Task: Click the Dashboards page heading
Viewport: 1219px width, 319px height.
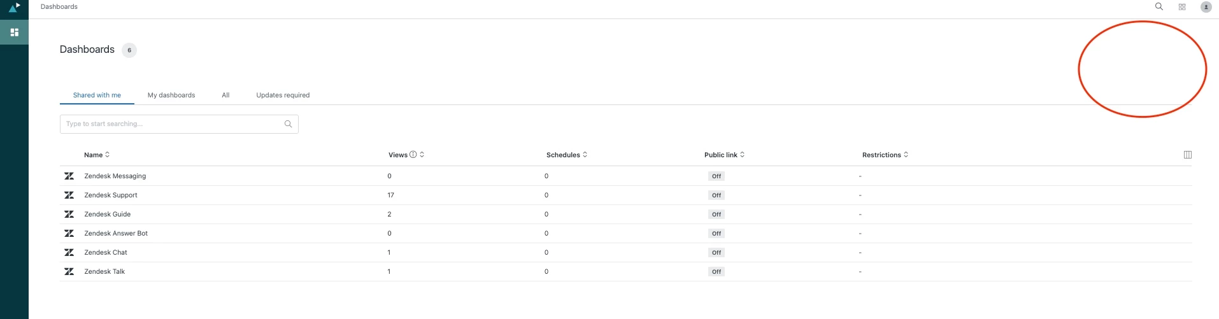Action: pyautogui.click(x=87, y=50)
